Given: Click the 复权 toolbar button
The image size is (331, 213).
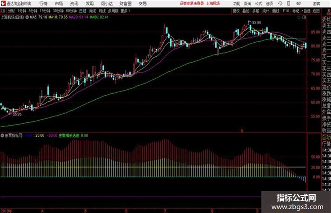Looking at the screenshot, I should click(236, 11).
